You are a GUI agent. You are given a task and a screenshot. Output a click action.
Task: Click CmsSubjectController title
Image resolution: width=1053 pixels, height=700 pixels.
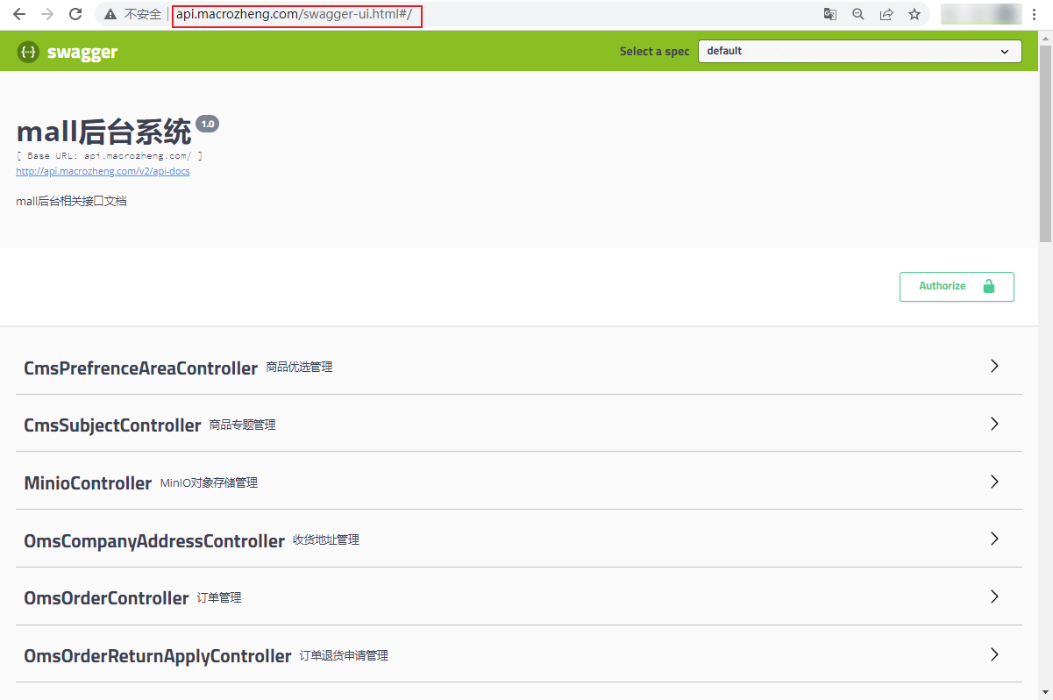[112, 425]
